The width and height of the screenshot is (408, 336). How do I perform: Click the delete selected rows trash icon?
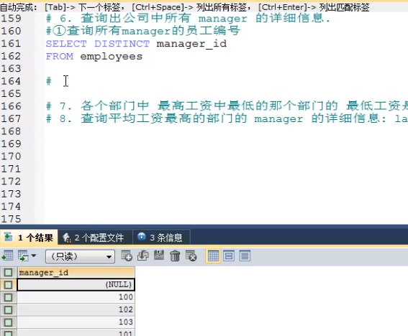(175, 256)
